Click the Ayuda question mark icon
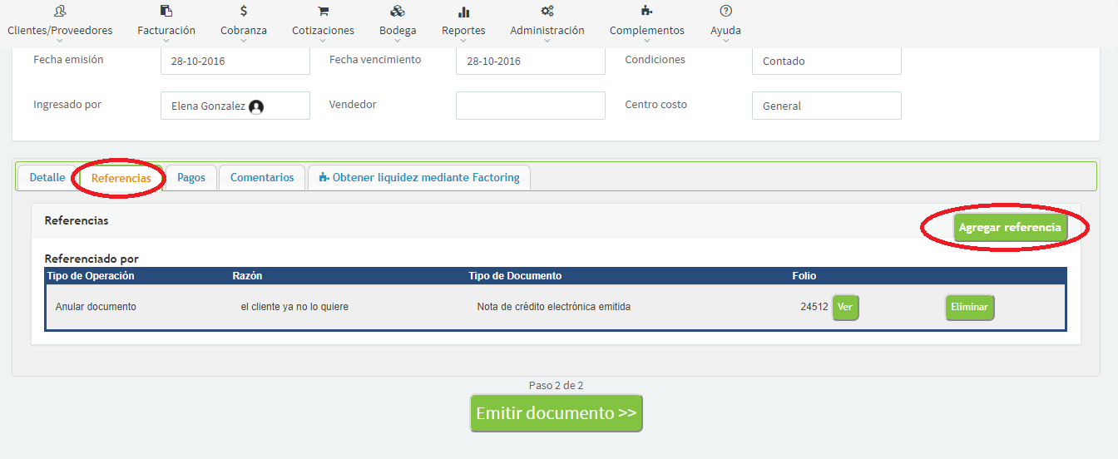 tap(725, 12)
